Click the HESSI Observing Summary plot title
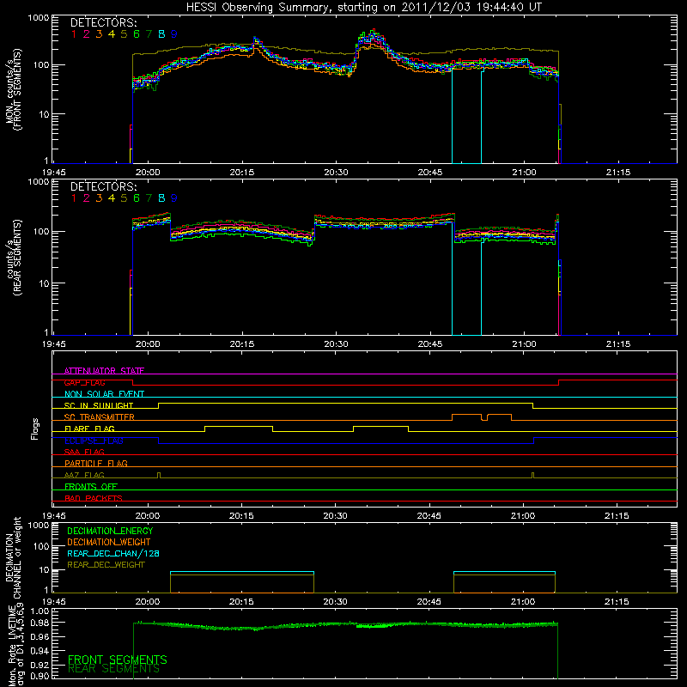 pyautogui.click(x=363, y=8)
